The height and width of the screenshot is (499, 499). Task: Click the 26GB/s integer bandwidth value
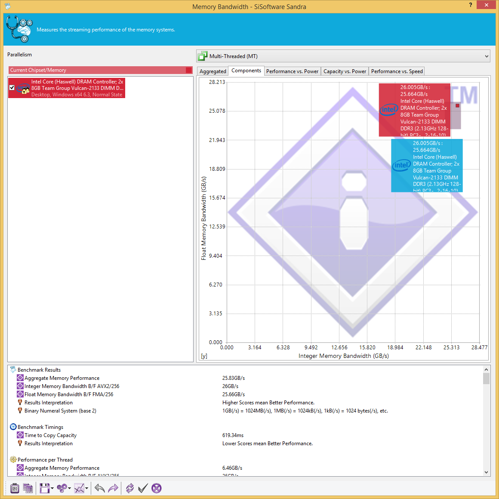pyautogui.click(x=231, y=386)
